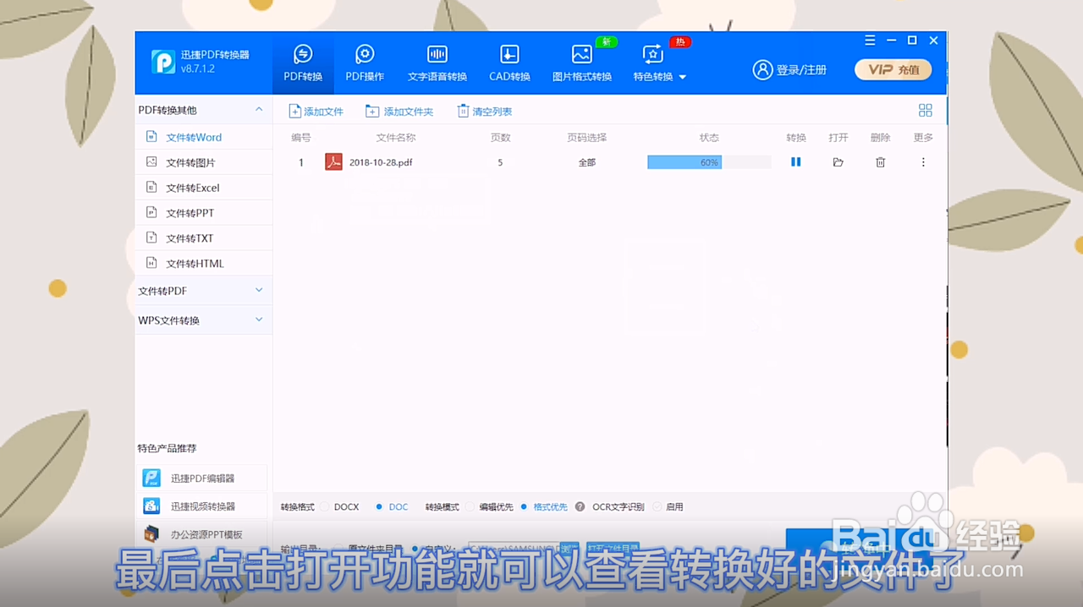Open more options for 2018-10-28.pdf
Screen dimensions: 1083x607
pyautogui.click(x=923, y=162)
